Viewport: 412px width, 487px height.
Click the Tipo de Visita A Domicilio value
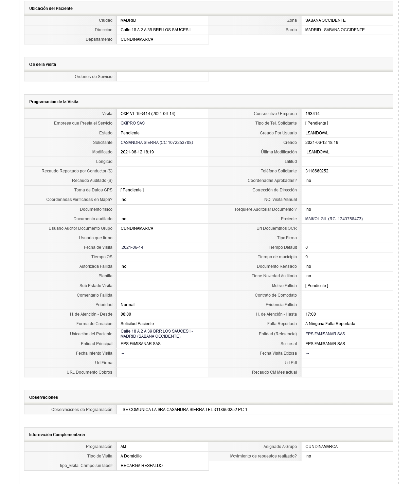[131, 456]
